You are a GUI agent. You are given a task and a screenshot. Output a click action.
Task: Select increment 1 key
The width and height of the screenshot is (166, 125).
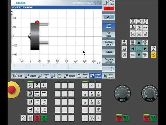pyautogui.click(x=44, y=94)
